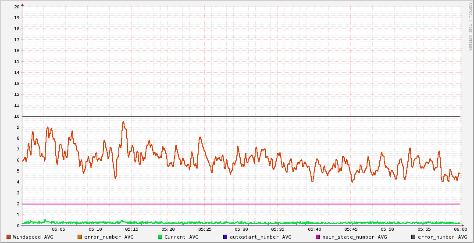Click the blue autostart_number AVG legend swatch
Image resolution: width=474 pixels, height=243 pixels.
tap(225, 237)
